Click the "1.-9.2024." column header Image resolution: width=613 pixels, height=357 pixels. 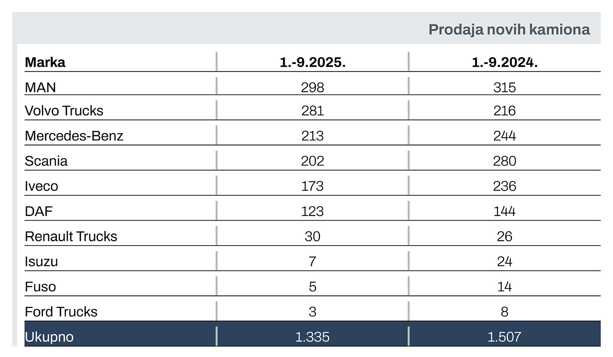click(x=504, y=62)
